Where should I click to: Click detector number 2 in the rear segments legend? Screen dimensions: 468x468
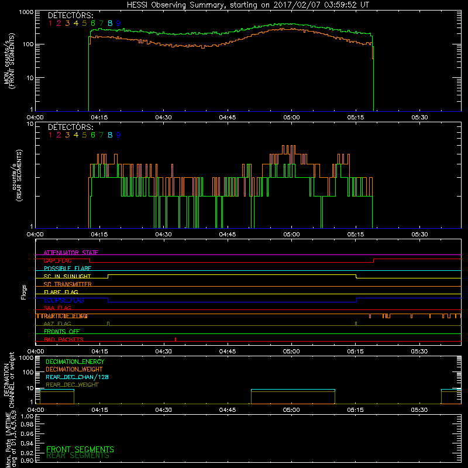tap(59, 135)
